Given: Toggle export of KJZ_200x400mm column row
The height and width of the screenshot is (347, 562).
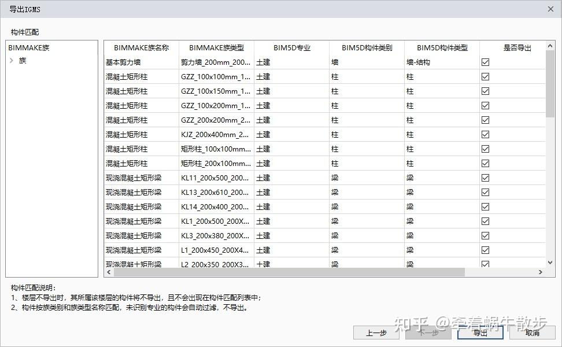Looking at the screenshot, I should (x=486, y=134).
